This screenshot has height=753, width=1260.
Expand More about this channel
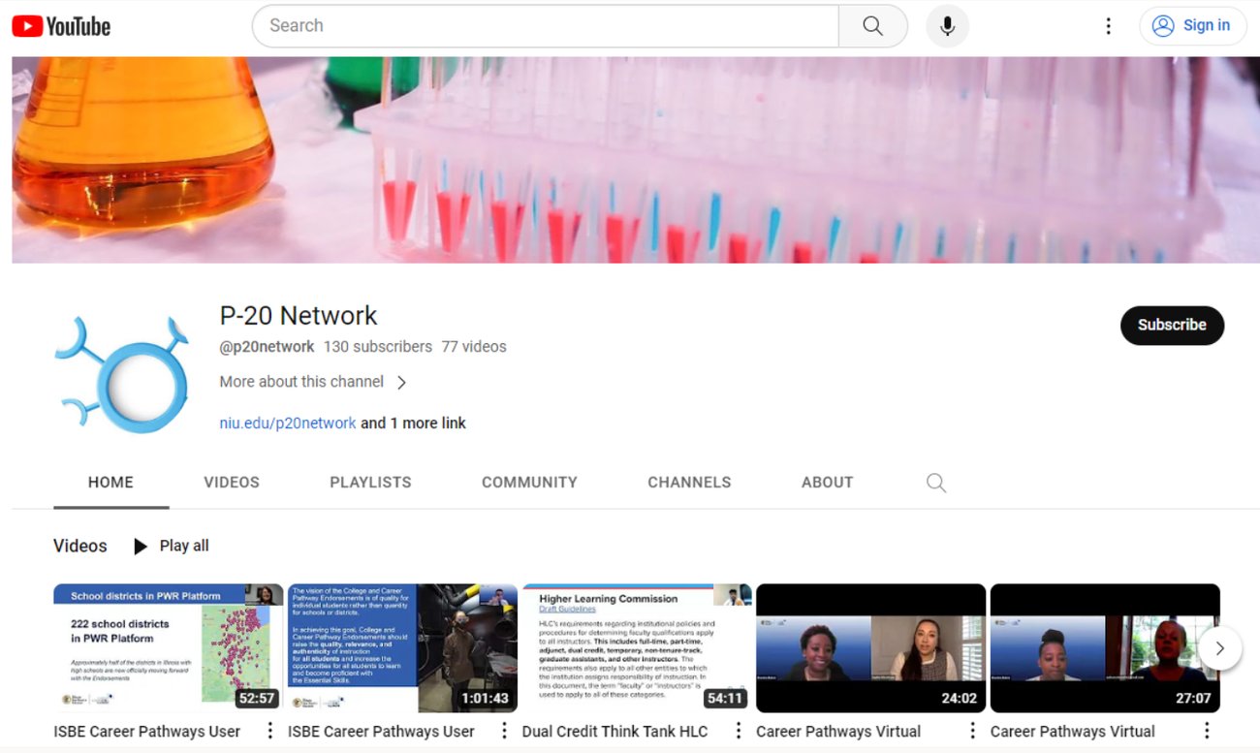312,382
